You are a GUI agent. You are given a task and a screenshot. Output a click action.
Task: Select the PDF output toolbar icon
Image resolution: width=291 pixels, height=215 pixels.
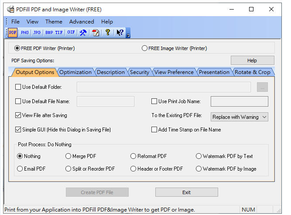(13, 33)
